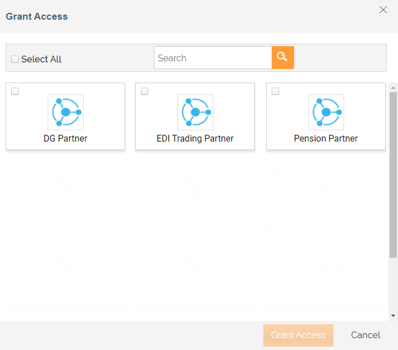Click the scrollbar track below the thumb

click(393, 287)
